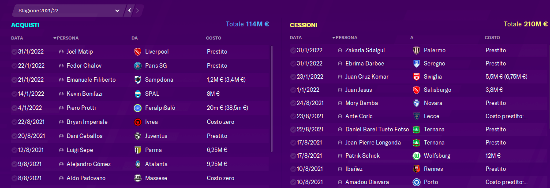Click the Wolfsburg club logo

(x=416, y=156)
